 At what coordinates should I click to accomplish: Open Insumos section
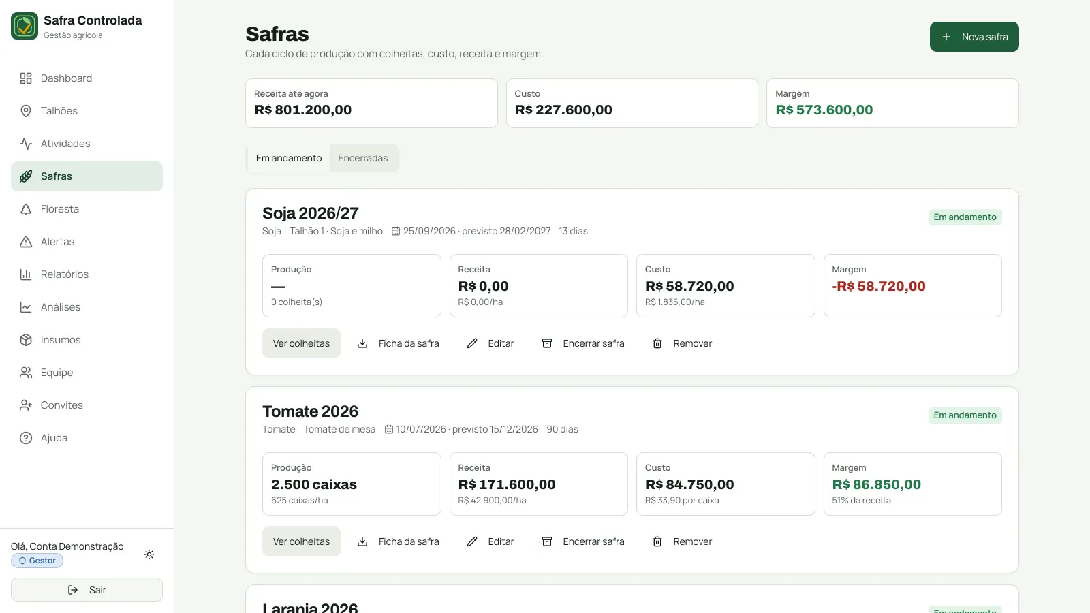click(87, 340)
